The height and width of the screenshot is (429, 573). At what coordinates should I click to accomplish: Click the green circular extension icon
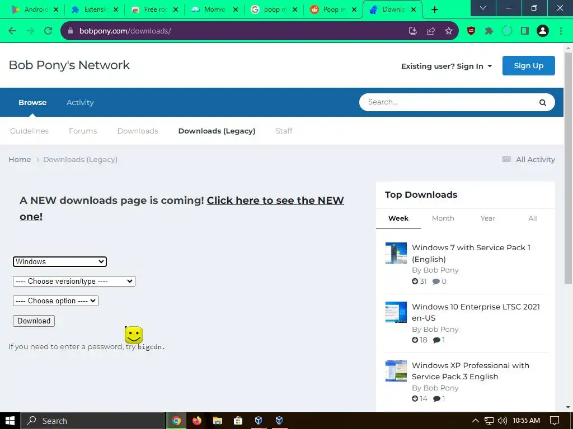507,31
